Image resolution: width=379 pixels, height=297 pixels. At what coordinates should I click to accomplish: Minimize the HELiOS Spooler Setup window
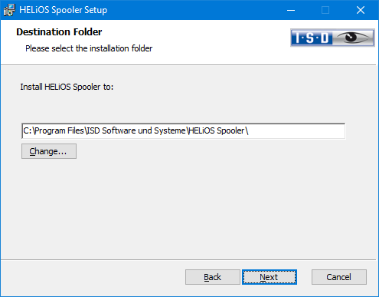tap(291, 10)
